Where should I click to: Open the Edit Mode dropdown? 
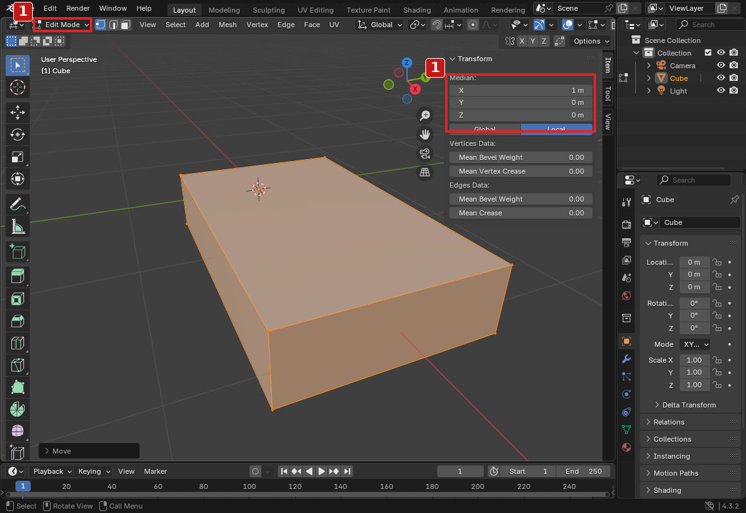63,25
